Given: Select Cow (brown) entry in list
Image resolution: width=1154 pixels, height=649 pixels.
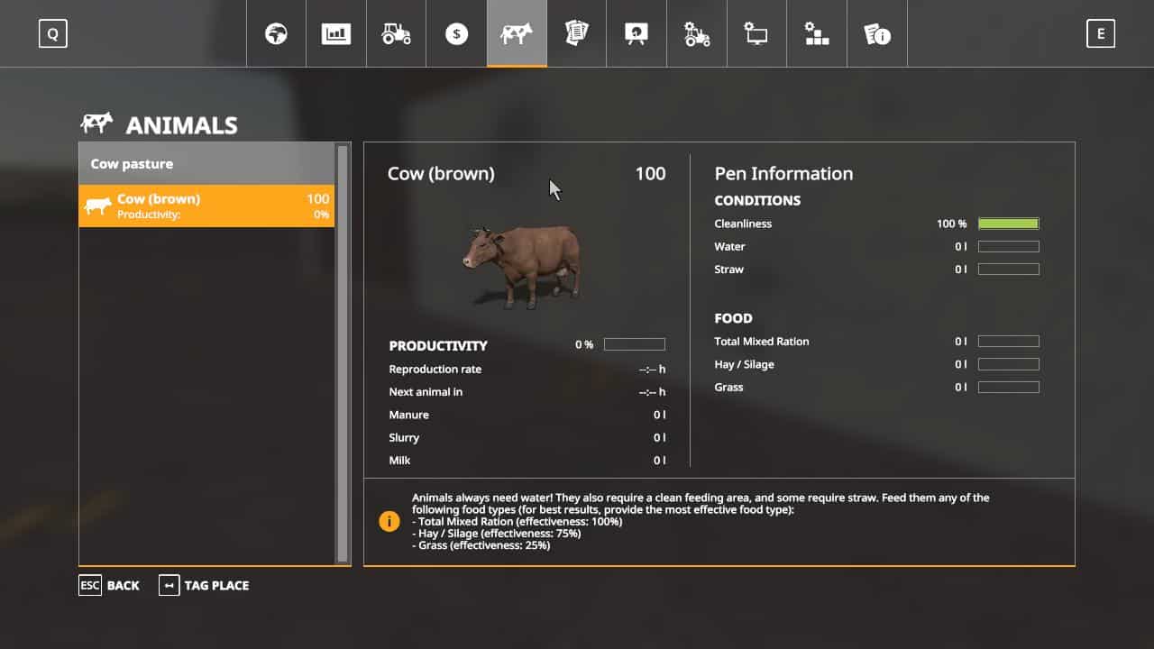Looking at the screenshot, I should [x=206, y=206].
